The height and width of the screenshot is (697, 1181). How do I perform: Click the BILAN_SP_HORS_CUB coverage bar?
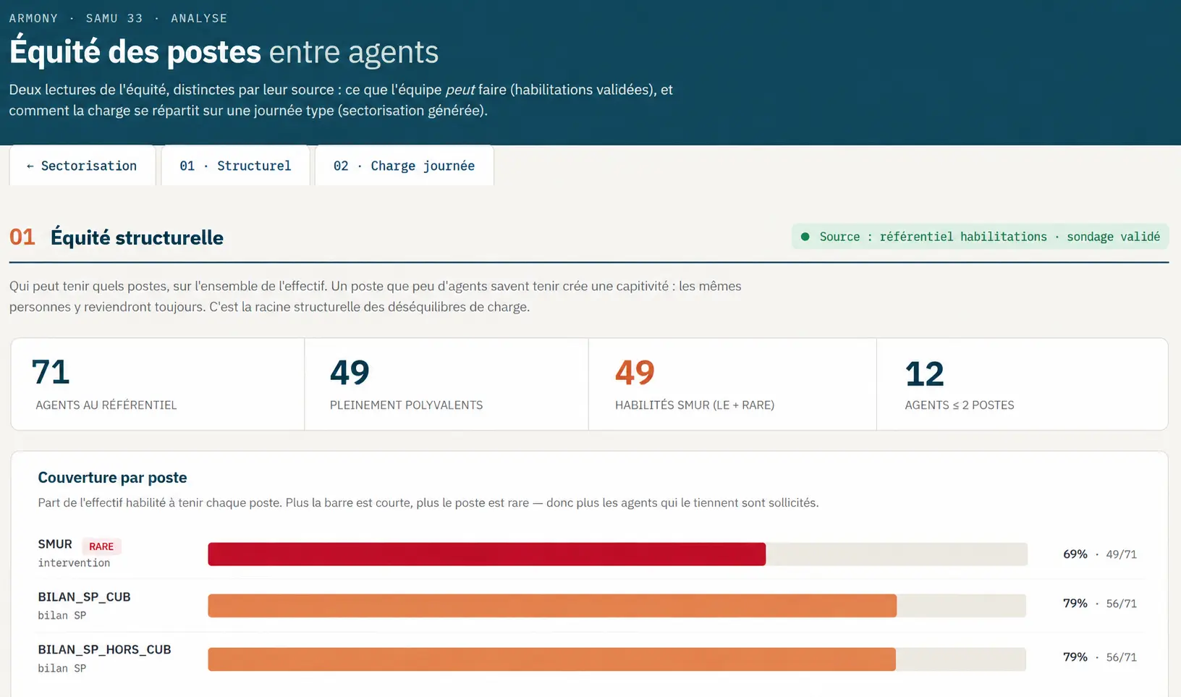(x=551, y=659)
